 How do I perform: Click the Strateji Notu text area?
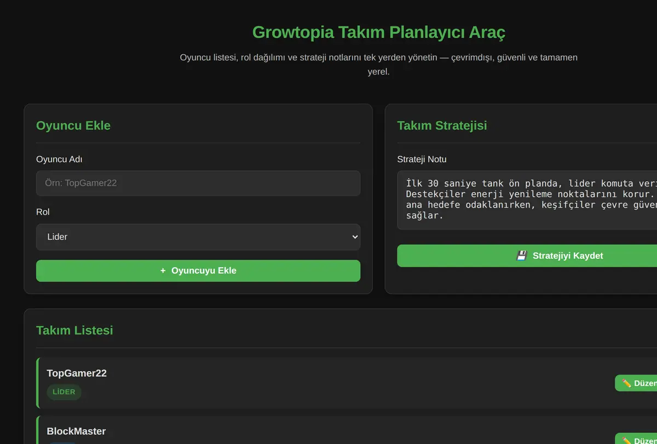tap(527, 200)
